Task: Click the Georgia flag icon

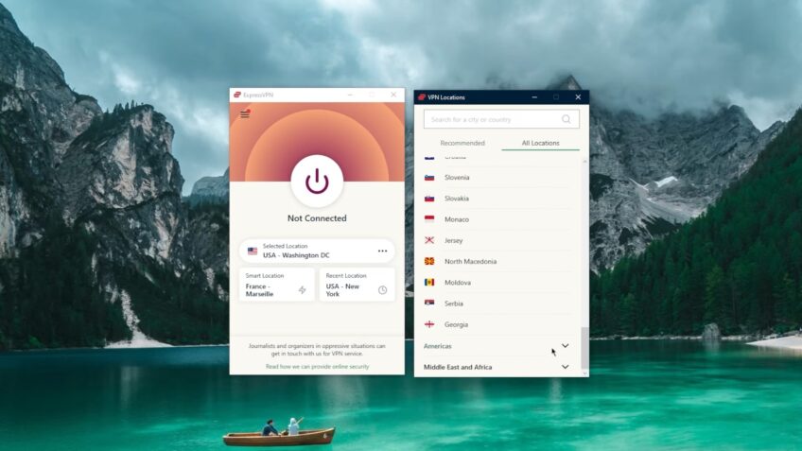Action: [x=429, y=324]
